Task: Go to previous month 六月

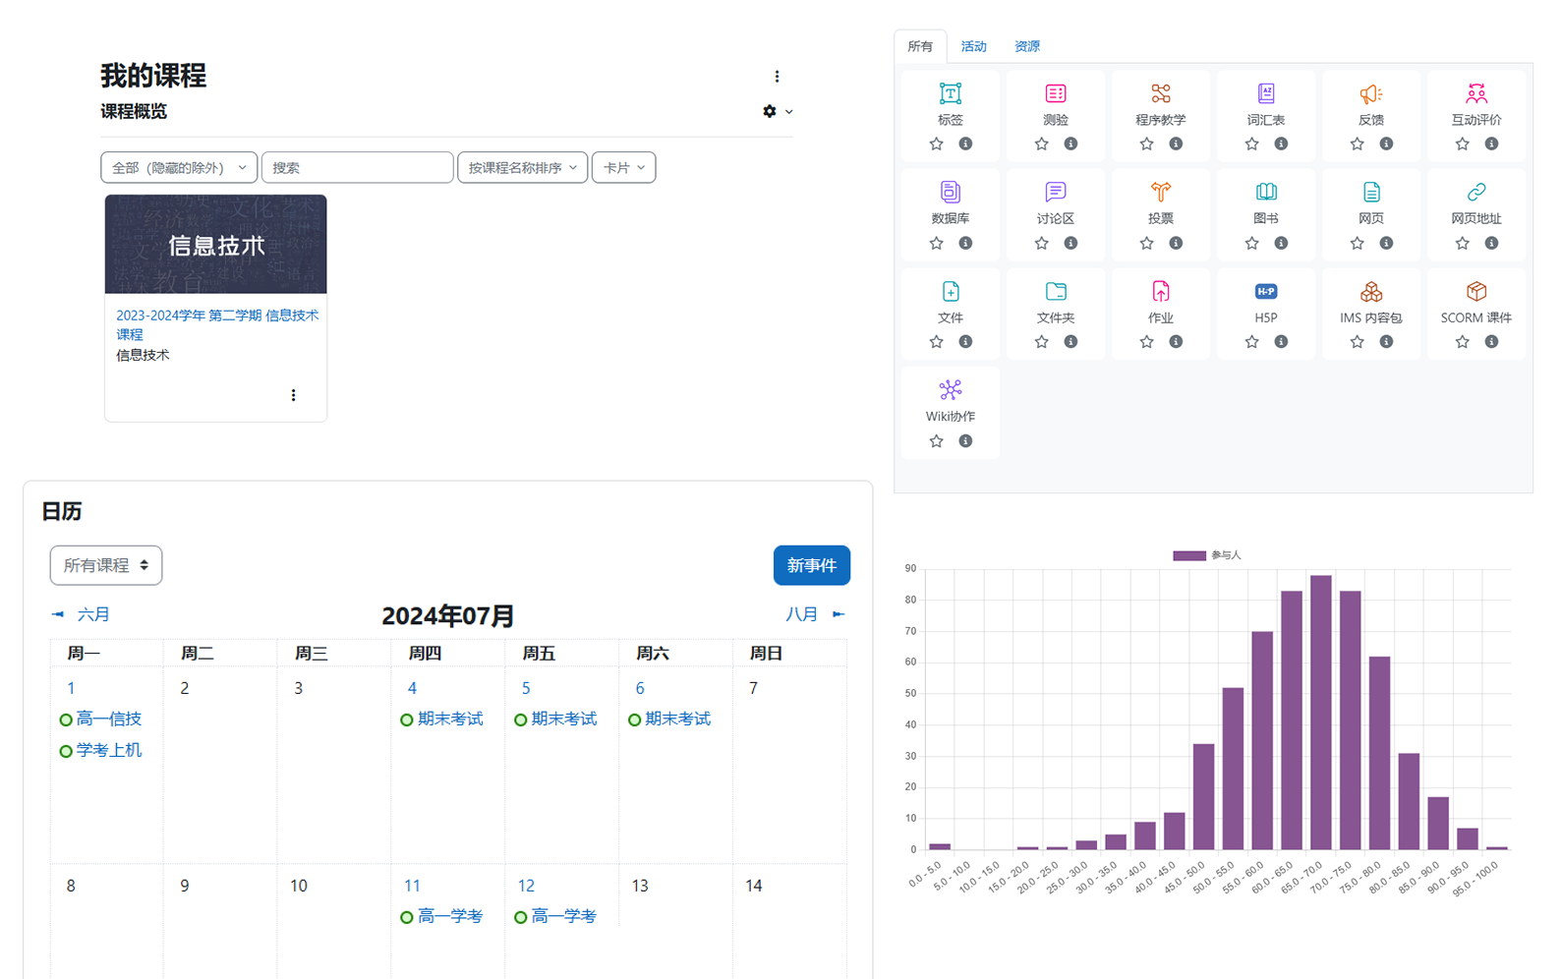Action: (81, 614)
